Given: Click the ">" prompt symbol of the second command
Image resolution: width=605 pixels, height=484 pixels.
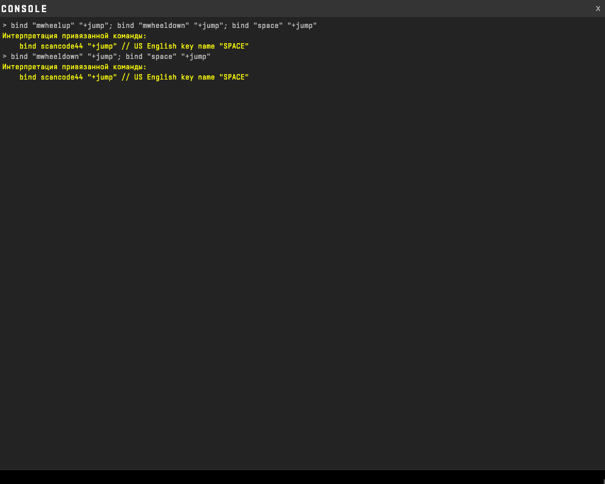Looking at the screenshot, I should 4,56.
